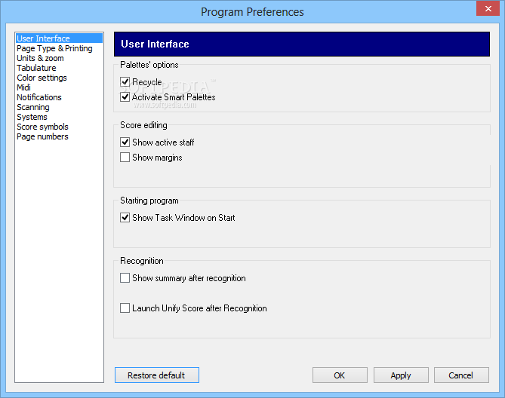Open Color settings category
Viewport: 505px width, 398px height.
tap(42, 78)
